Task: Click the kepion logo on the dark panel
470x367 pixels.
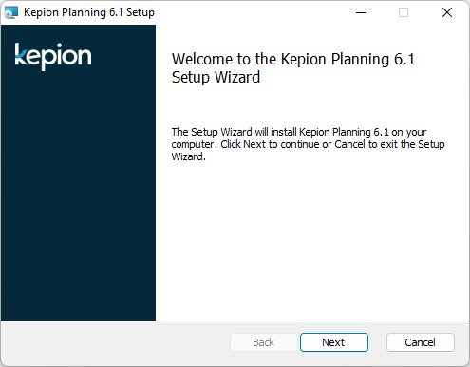Action: pos(53,56)
